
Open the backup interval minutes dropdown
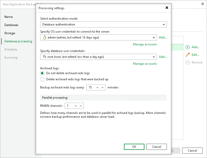pyautogui.click(x=97, y=87)
